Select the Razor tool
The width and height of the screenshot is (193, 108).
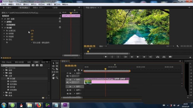(x=57, y=69)
